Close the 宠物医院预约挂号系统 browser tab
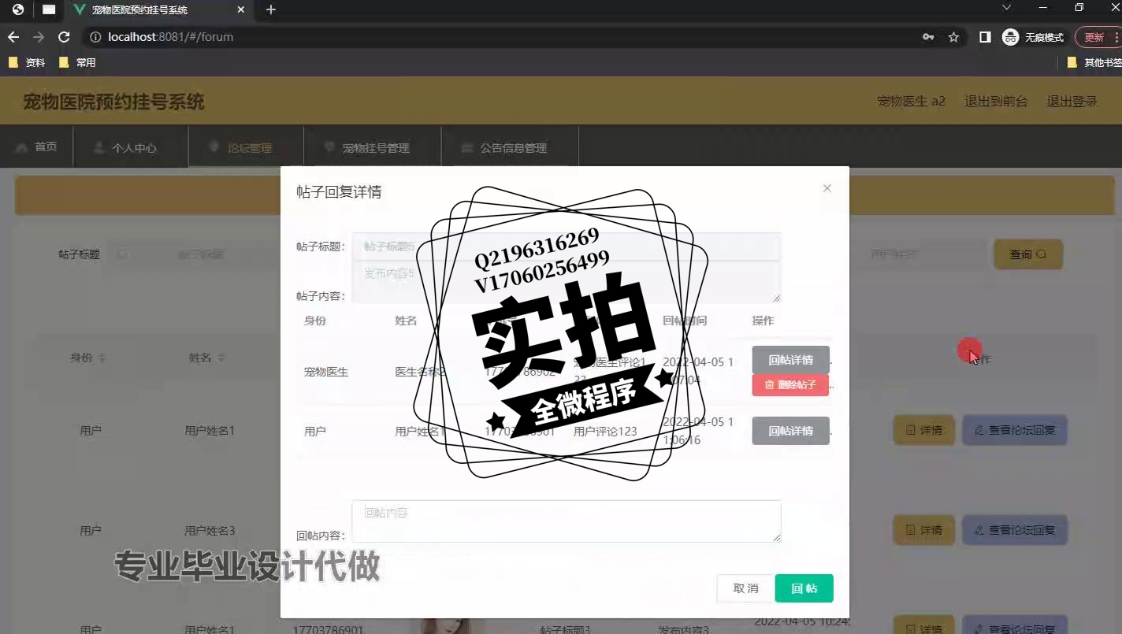Viewport: 1122px width, 634px height. point(241,10)
